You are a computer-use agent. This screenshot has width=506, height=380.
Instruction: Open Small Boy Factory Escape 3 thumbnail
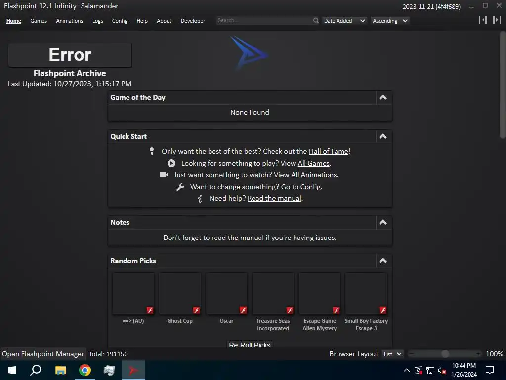[x=366, y=293]
